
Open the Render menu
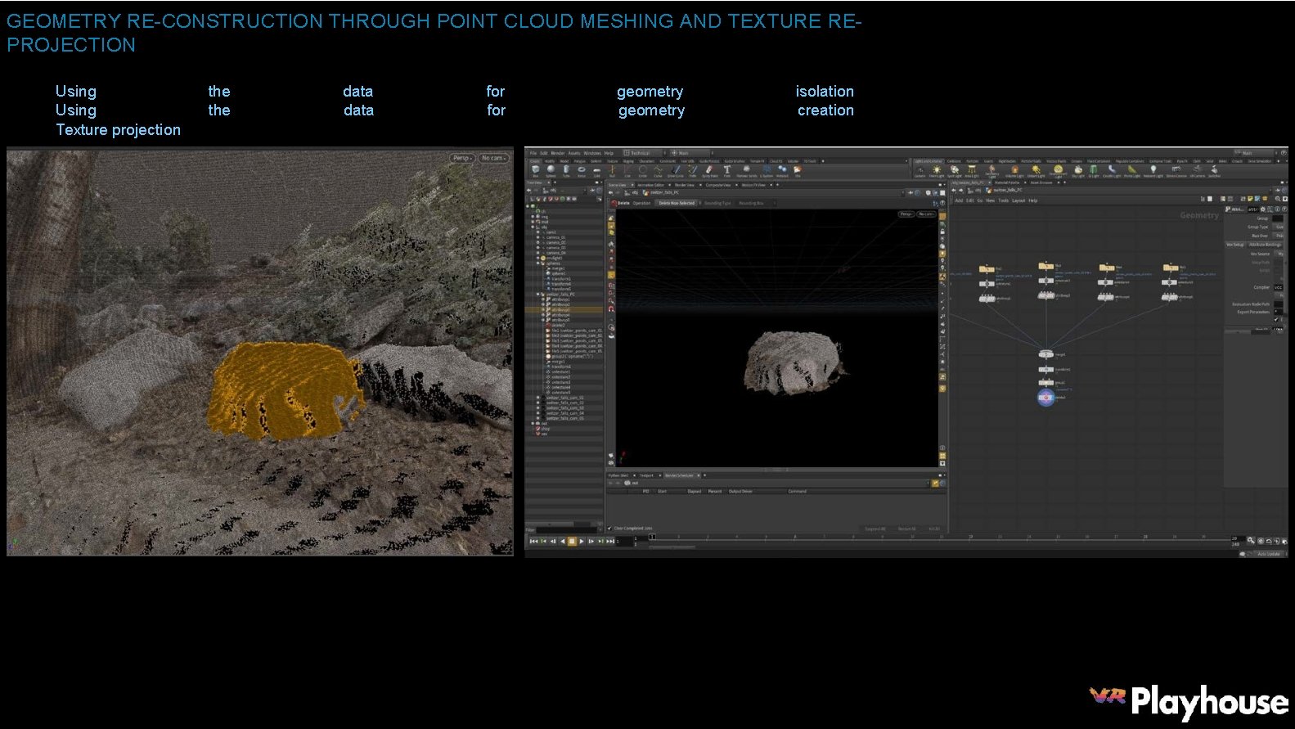(557, 153)
